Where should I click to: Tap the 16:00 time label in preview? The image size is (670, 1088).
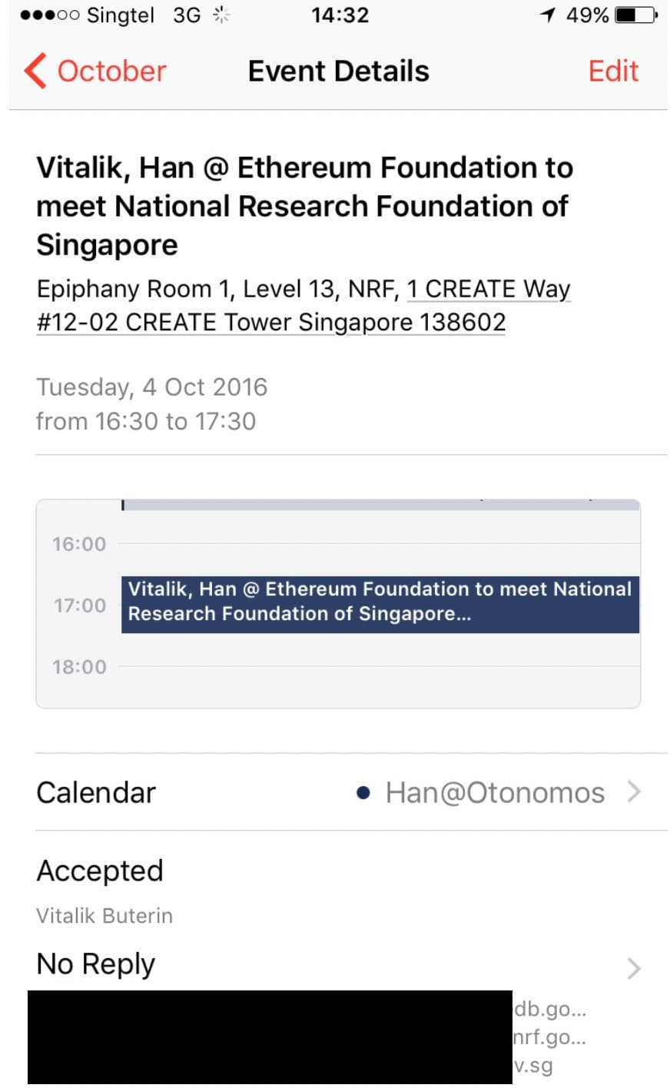[79, 544]
